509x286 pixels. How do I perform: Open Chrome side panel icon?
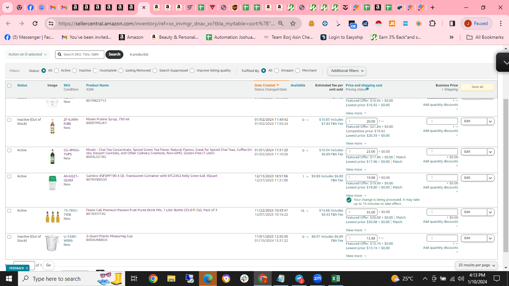[x=452, y=23]
